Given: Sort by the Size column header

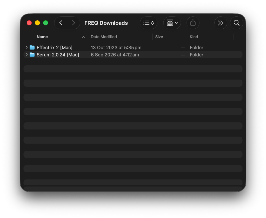Looking at the screenshot, I should [x=159, y=37].
